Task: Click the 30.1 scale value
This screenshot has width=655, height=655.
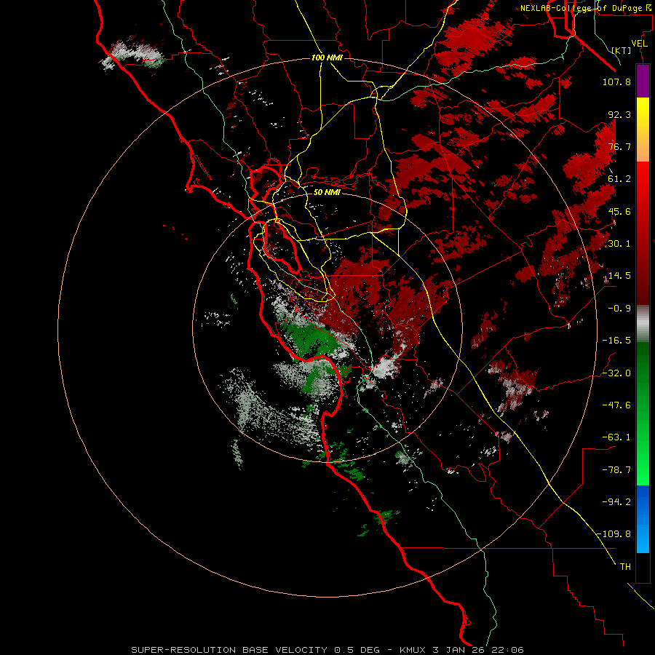Action: 619,244
